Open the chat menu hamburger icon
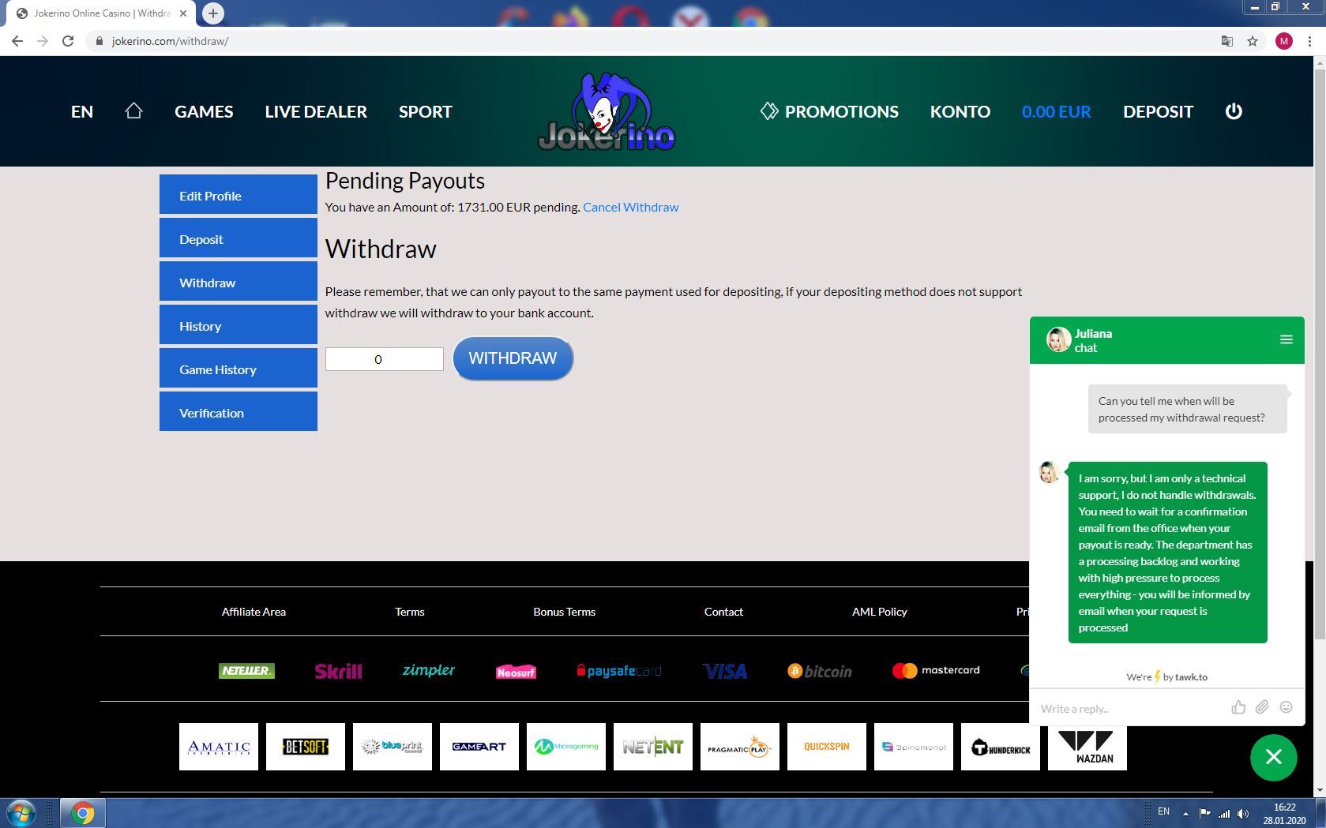Image resolution: width=1326 pixels, height=828 pixels. [1286, 339]
